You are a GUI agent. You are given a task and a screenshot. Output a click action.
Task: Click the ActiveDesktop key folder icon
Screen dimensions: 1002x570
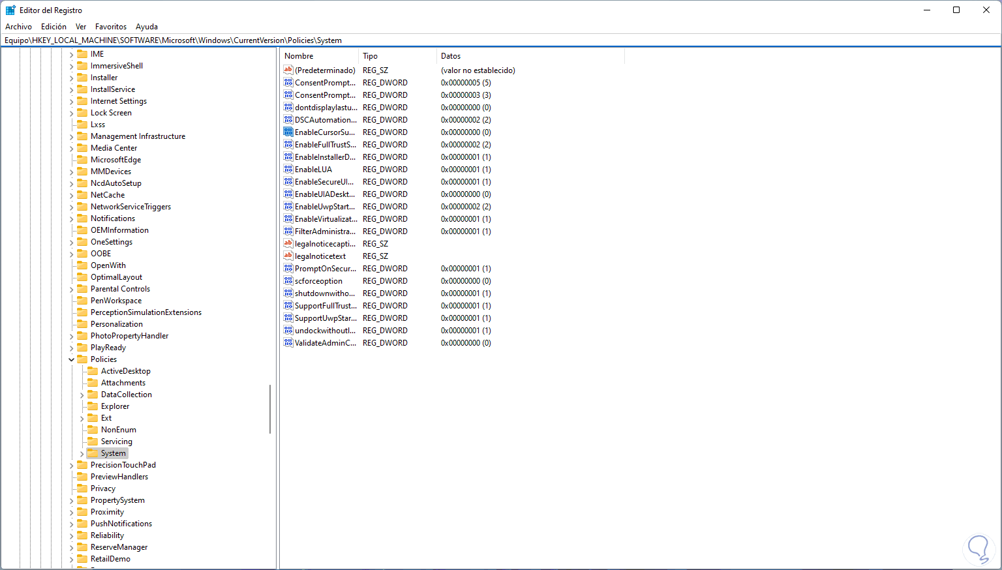93,371
